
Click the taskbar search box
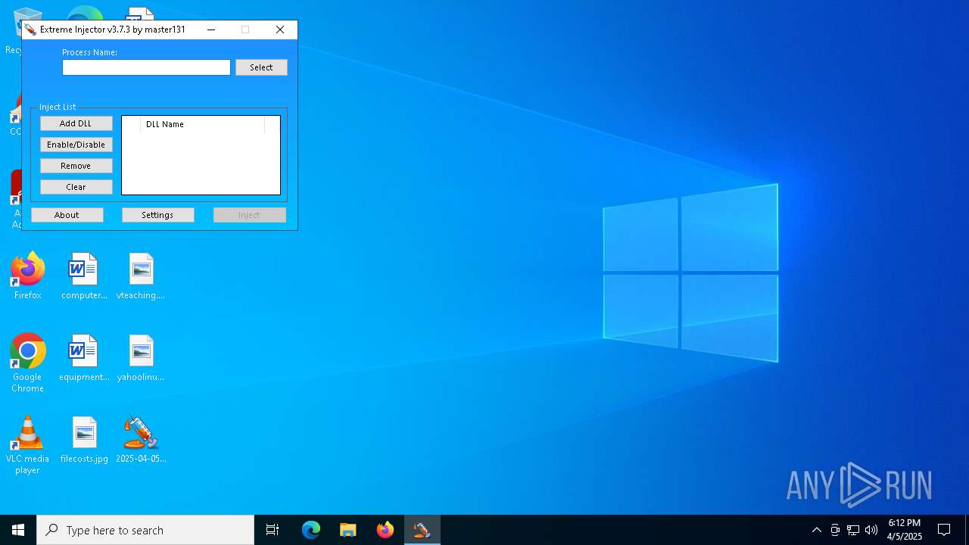point(145,530)
